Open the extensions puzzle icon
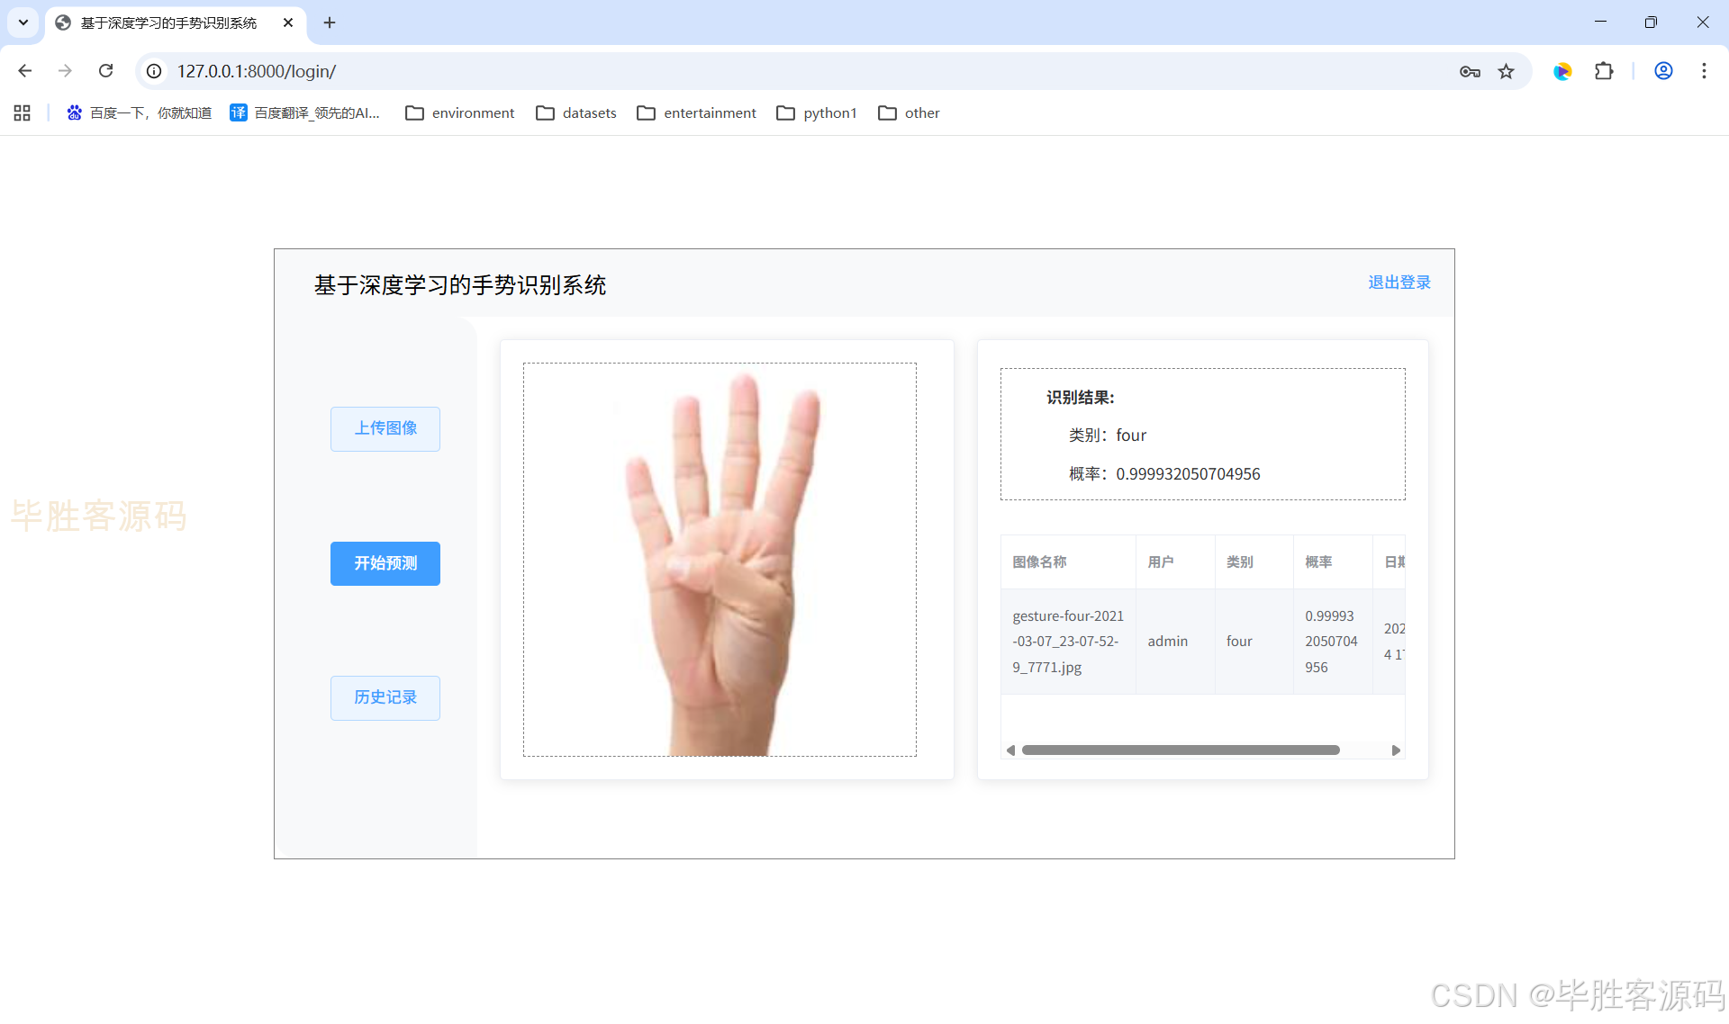Viewport: 1729px width, 1024px height. click(1604, 71)
